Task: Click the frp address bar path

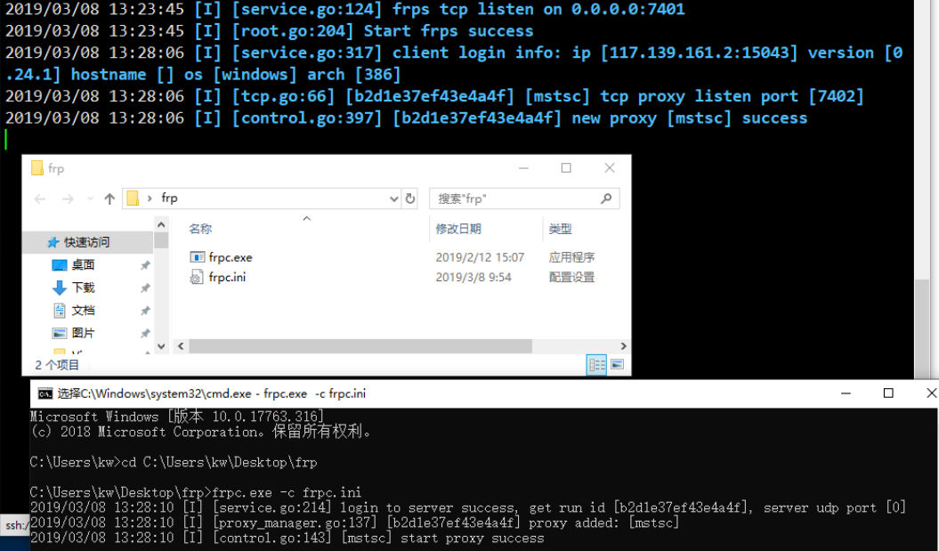Action: 169,199
